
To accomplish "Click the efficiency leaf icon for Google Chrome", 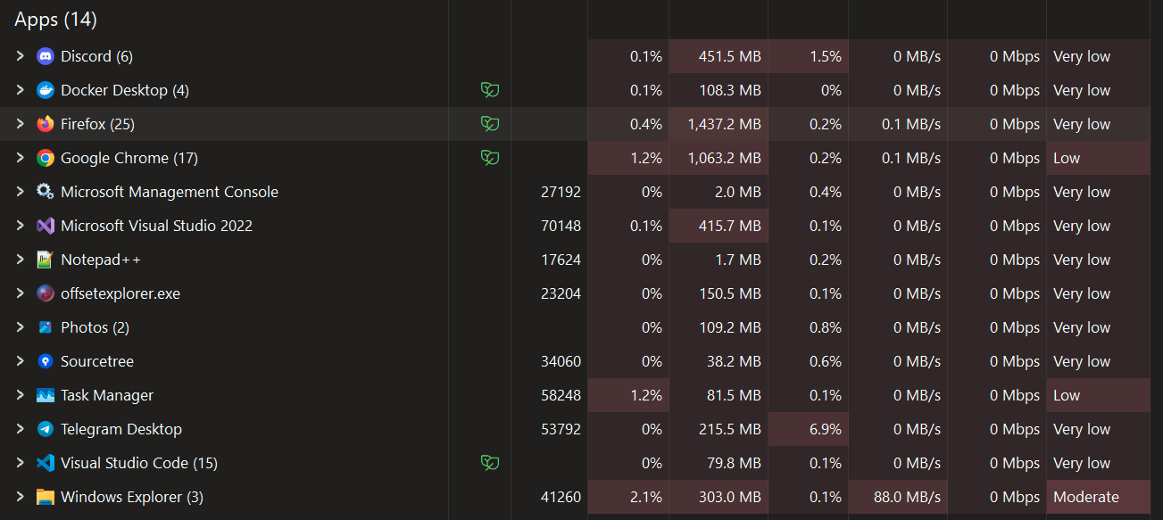I will click(x=490, y=158).
